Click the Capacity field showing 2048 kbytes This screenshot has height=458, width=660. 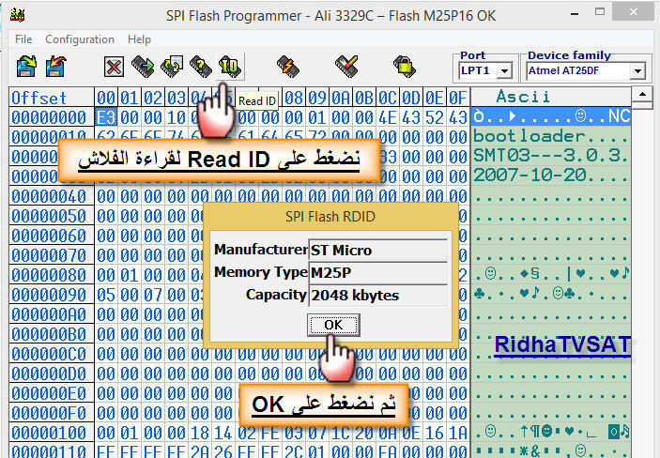point(378,296)
